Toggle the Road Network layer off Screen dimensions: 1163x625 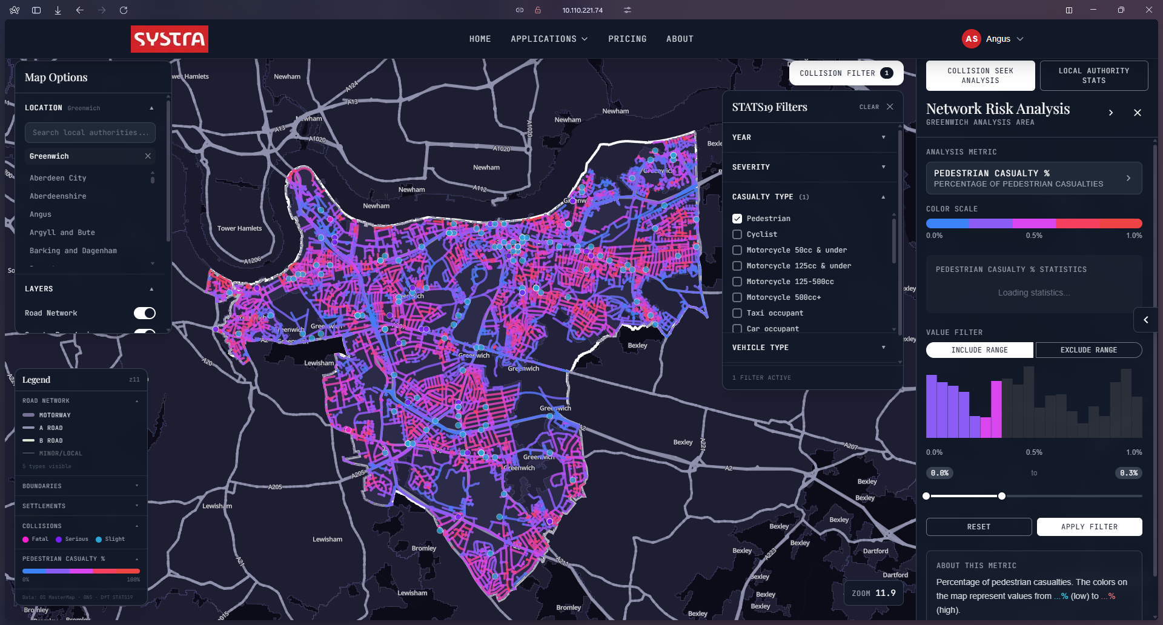[145, 313]
